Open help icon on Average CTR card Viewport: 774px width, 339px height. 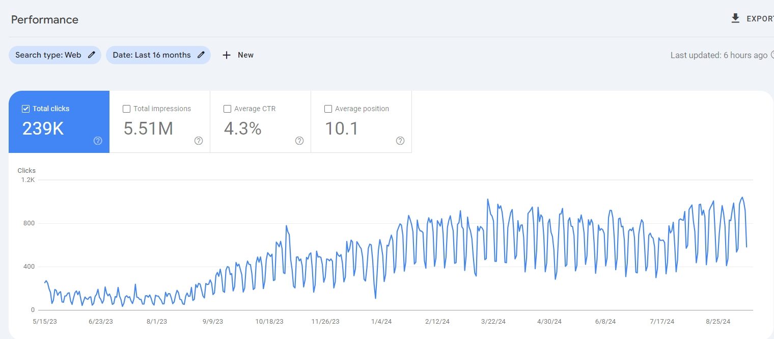pos(299,141)
